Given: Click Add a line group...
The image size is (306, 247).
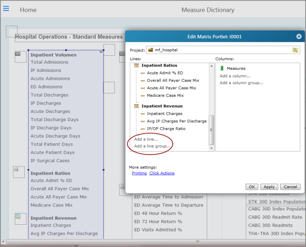Looking at the screenshot, I should point(152,146).
